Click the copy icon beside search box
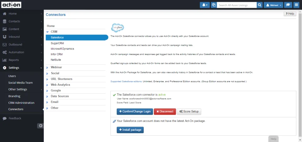Screen dimensions: 302x142 coord(213,5)
